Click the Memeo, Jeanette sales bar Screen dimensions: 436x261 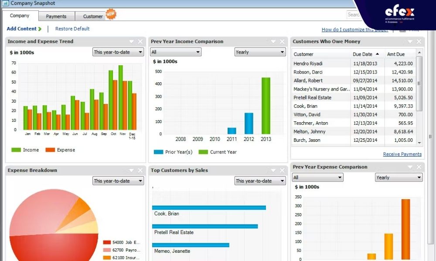pos(191,245)
